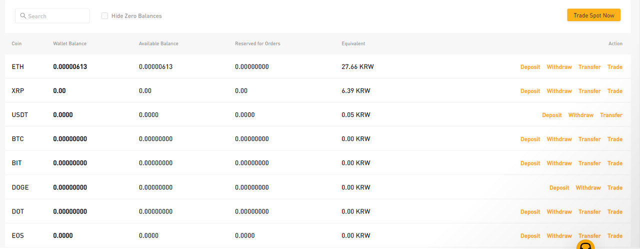Open Transfer for EOS
Image resolution: width=640 pixels, height=249 pixels.
point(589,235)
